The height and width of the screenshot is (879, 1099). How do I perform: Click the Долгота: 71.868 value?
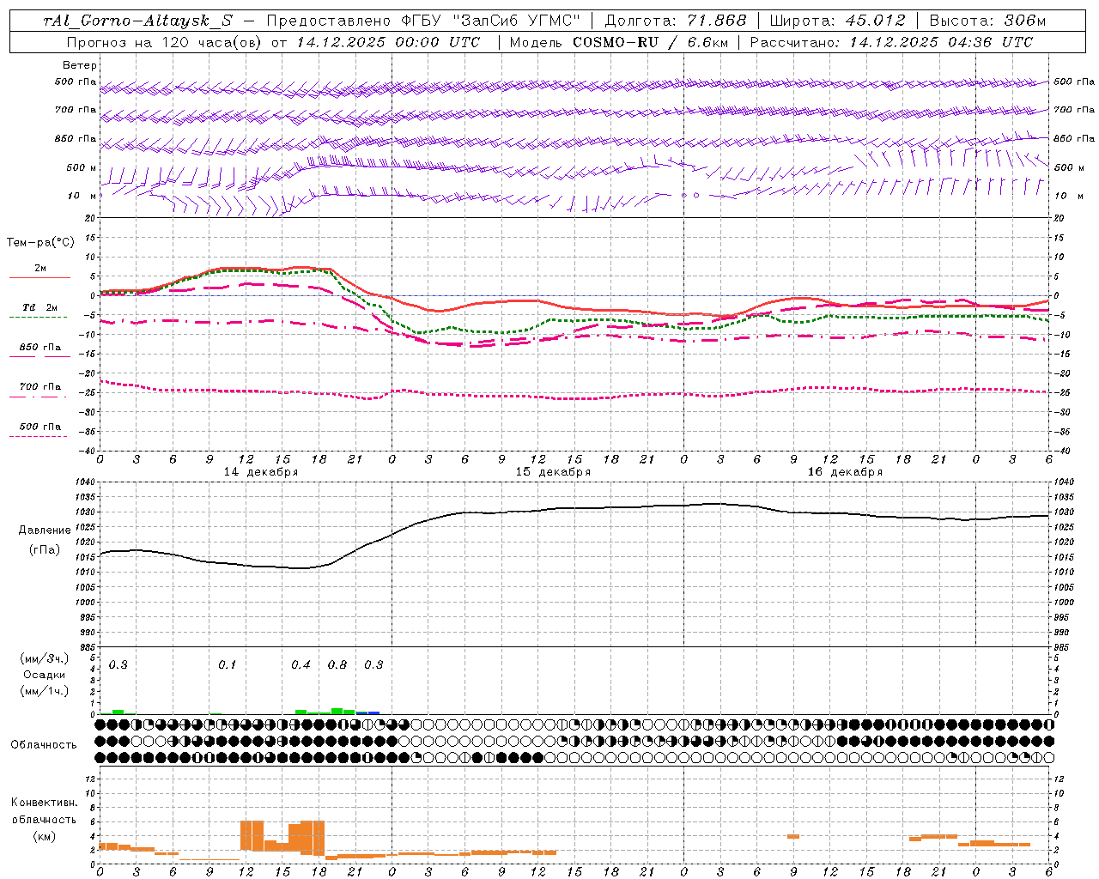tap(676, 21)
